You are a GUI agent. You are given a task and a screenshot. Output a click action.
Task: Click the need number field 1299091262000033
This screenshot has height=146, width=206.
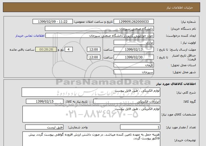pos(133,22)
